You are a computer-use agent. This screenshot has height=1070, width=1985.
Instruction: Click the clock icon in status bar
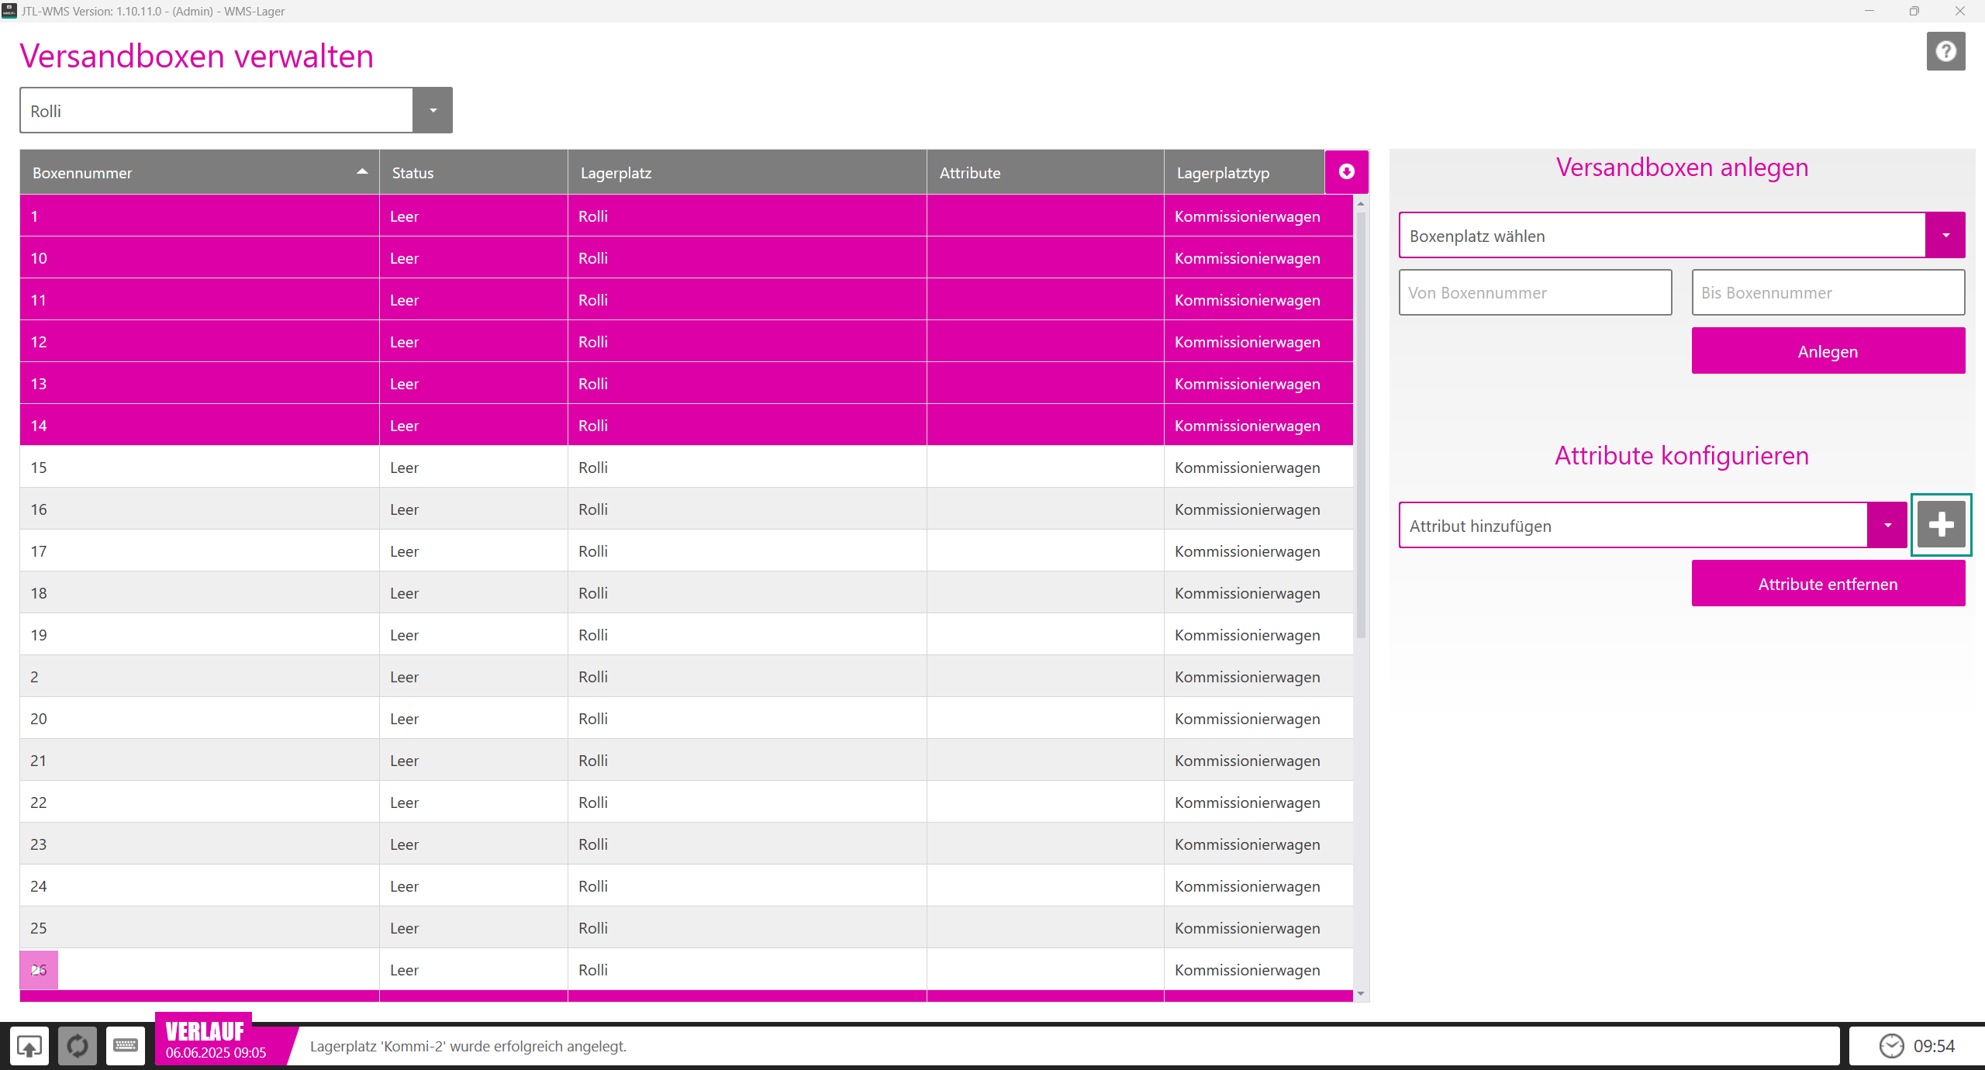point(1891,1046)
